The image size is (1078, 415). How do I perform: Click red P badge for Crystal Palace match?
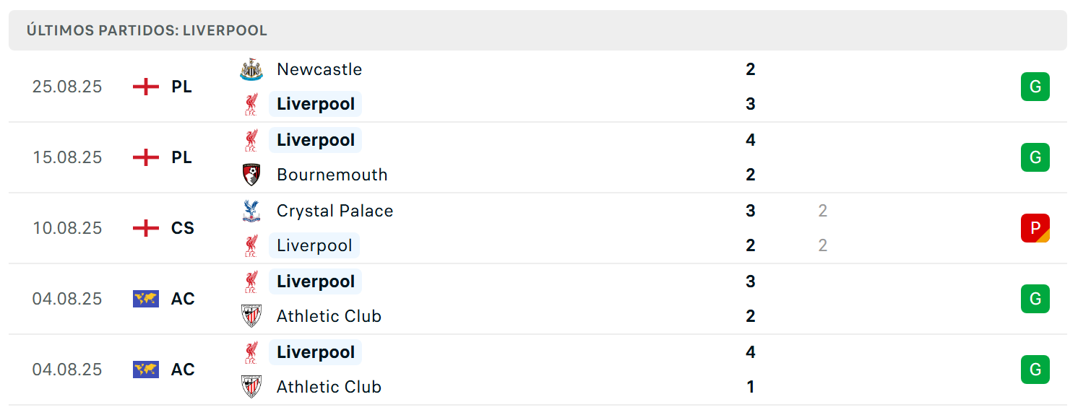coord(1035,228)
